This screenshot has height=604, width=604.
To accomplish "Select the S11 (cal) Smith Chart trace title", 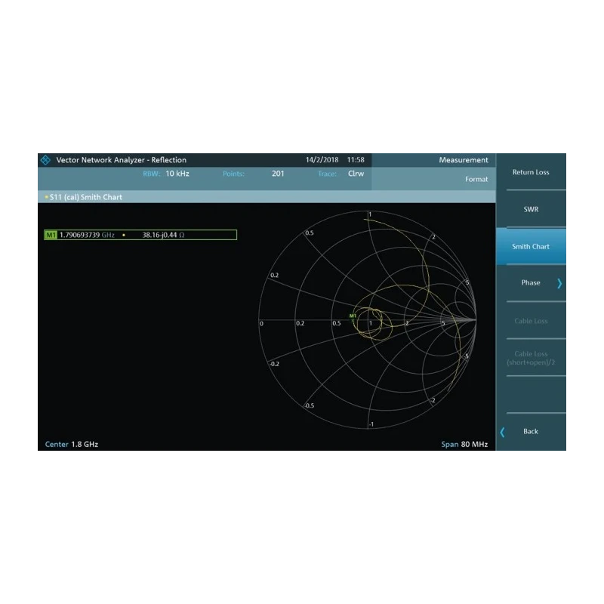I will (86, 197).
